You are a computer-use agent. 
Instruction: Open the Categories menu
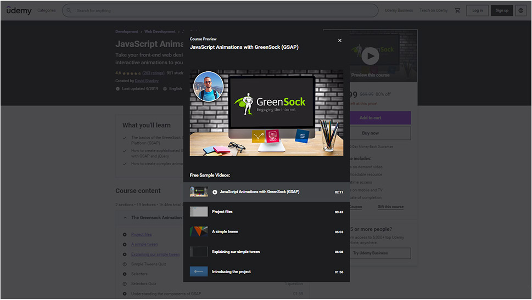[47, 10]
